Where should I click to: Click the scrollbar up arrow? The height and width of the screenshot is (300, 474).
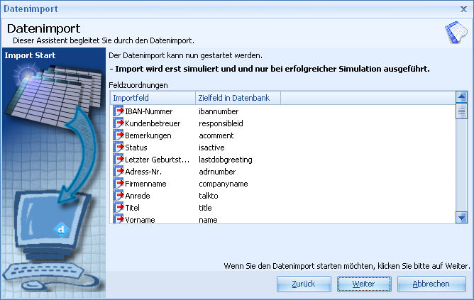461,97
